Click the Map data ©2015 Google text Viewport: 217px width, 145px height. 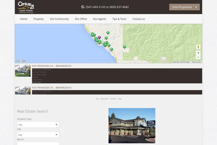(181, 62)
